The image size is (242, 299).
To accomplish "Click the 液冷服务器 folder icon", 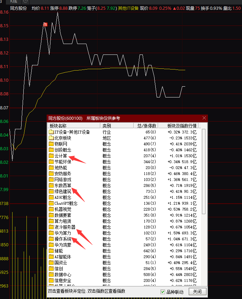I will [x=51, y=227].
